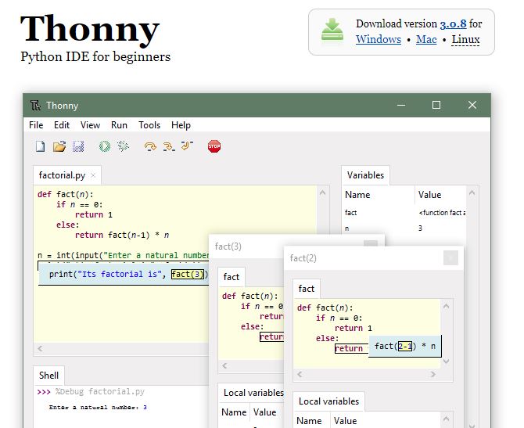Click the Step into debug icon

click(168, 146)
